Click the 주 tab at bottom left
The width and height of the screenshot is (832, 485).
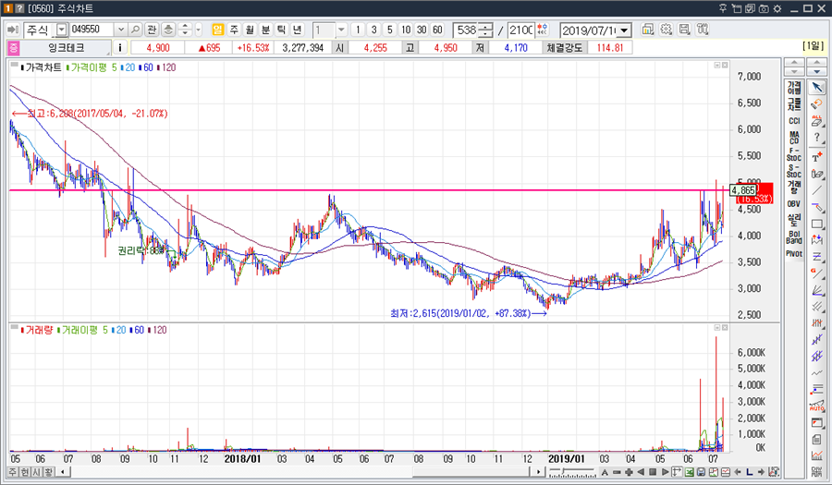[x=12, y=471]
